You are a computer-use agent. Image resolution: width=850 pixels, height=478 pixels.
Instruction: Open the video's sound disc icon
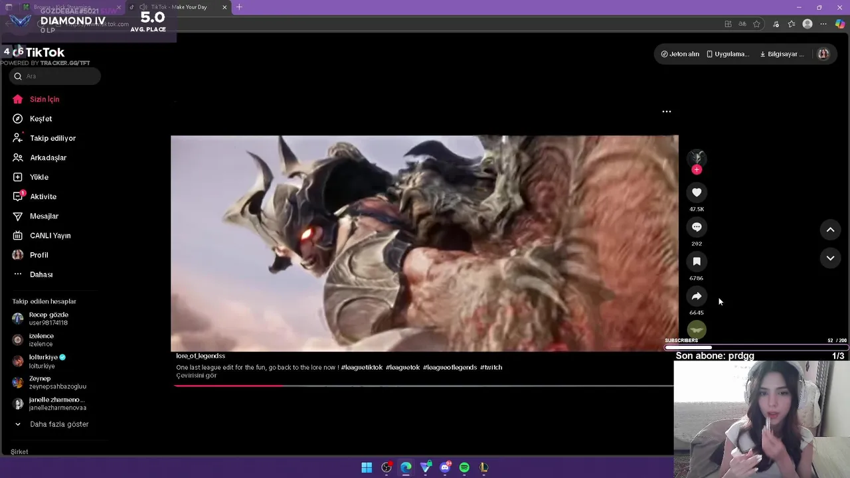697,329
